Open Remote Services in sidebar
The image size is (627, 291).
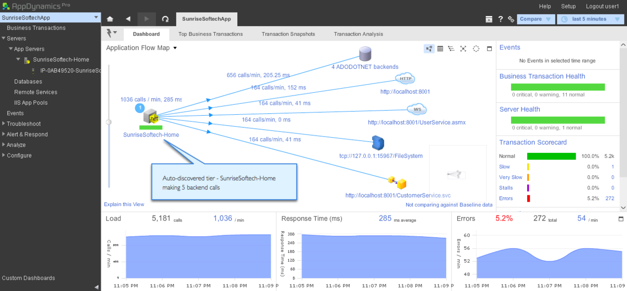pos(36,92)
